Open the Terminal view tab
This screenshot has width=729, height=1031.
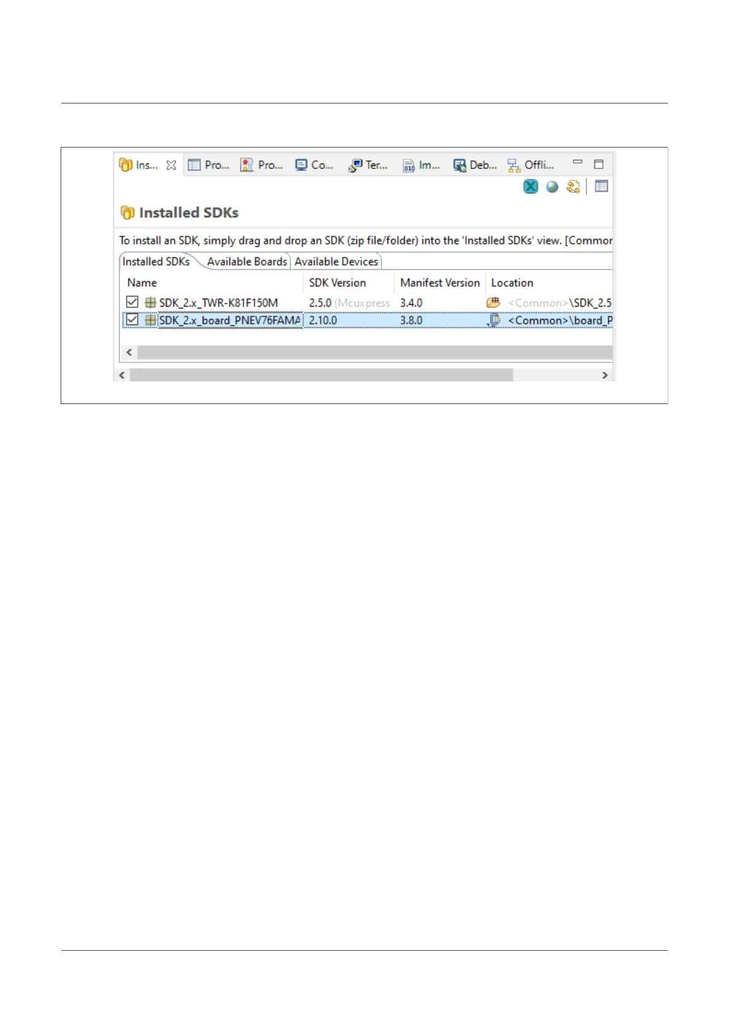368,165
